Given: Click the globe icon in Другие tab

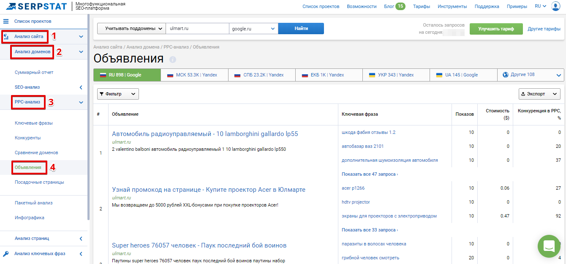Looking at the screenshot, I should click(505, 75).
